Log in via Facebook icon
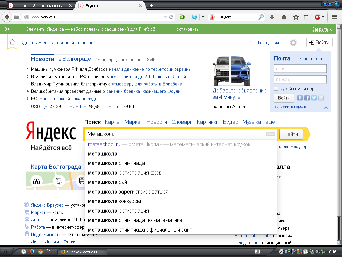The height and width of the screenshot is (257, 342). click(307, 98)
